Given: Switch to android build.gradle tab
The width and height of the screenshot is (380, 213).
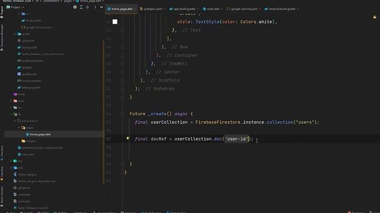Looking at the screenshot, I should click(282, 9).
